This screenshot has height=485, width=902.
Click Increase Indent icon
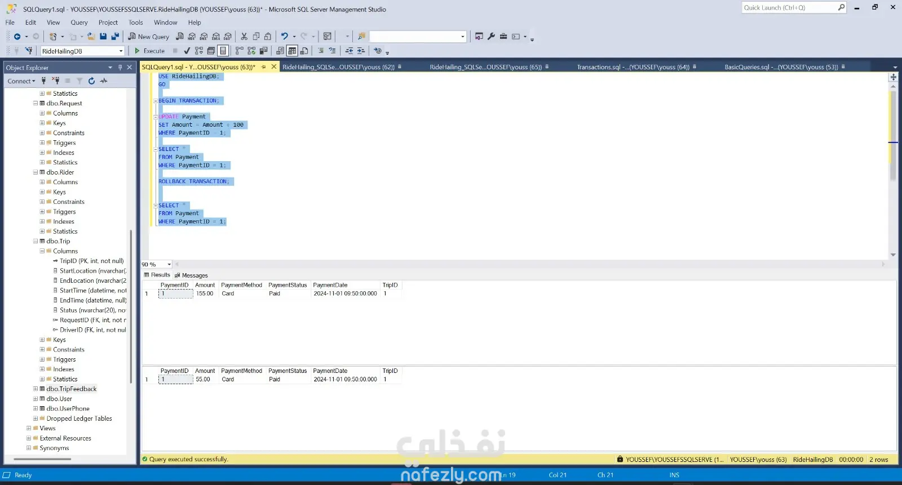361,51
